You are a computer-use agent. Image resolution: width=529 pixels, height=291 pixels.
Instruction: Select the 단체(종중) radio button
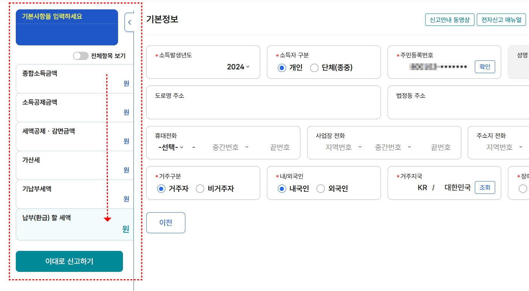(x=314, y=68)
